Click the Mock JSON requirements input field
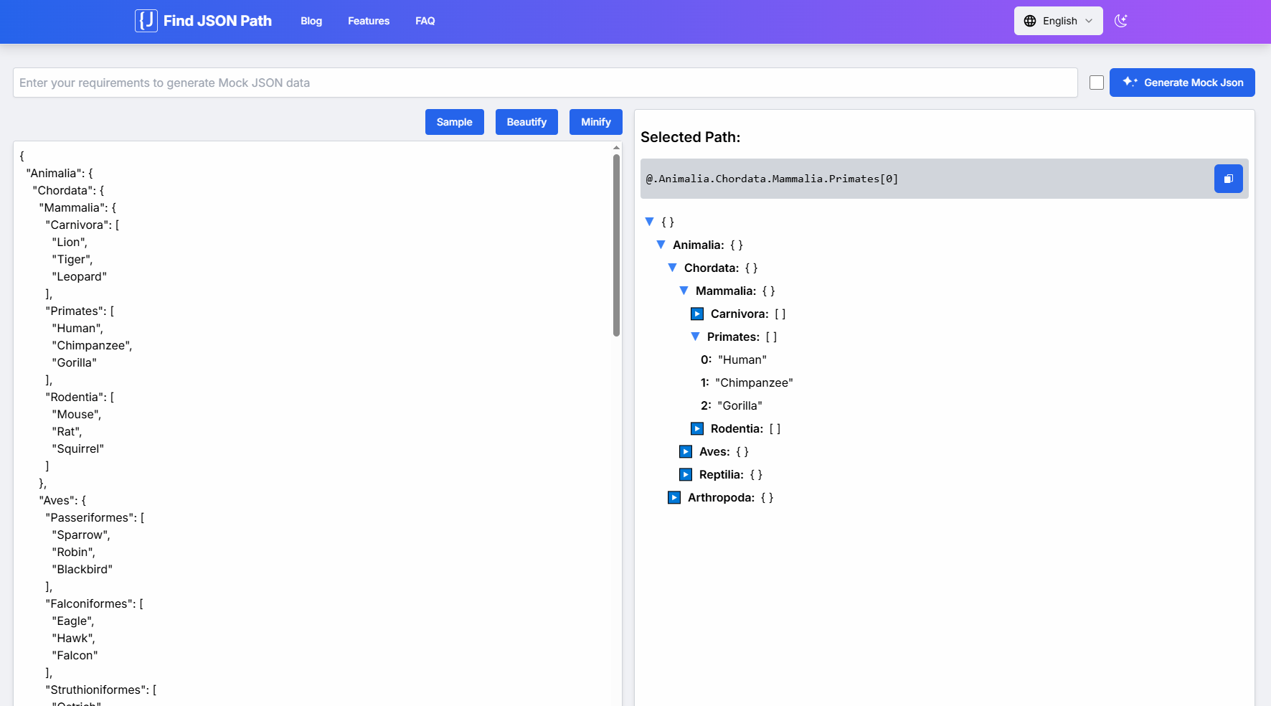Screen dimensions: 1271x706 click(545, 83)
